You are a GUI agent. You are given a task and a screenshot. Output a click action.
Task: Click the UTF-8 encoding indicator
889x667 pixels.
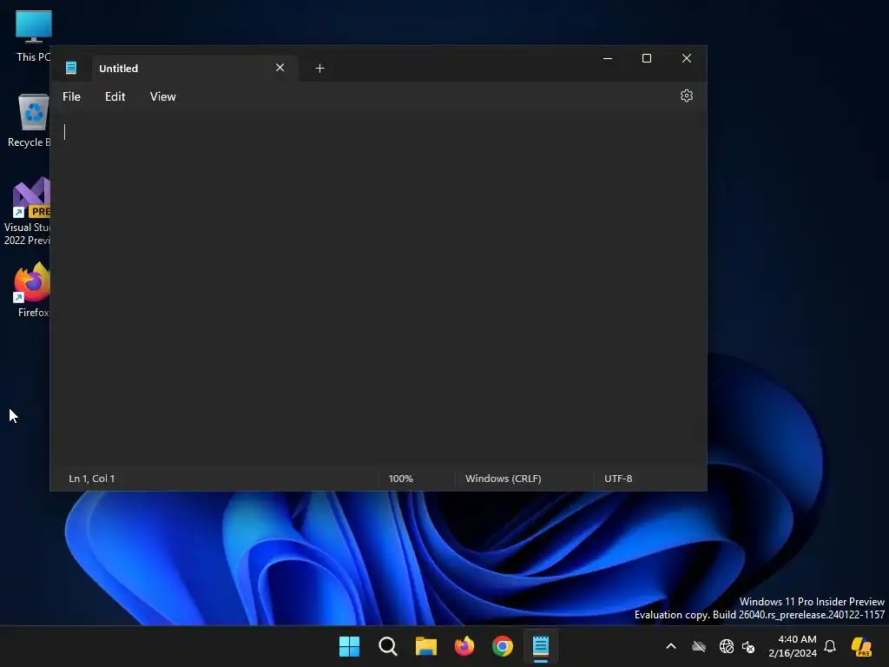tap(618, 479)
